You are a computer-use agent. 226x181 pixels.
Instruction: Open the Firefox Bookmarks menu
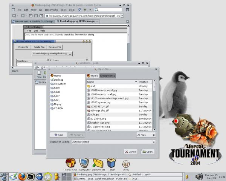pos(51,10)
